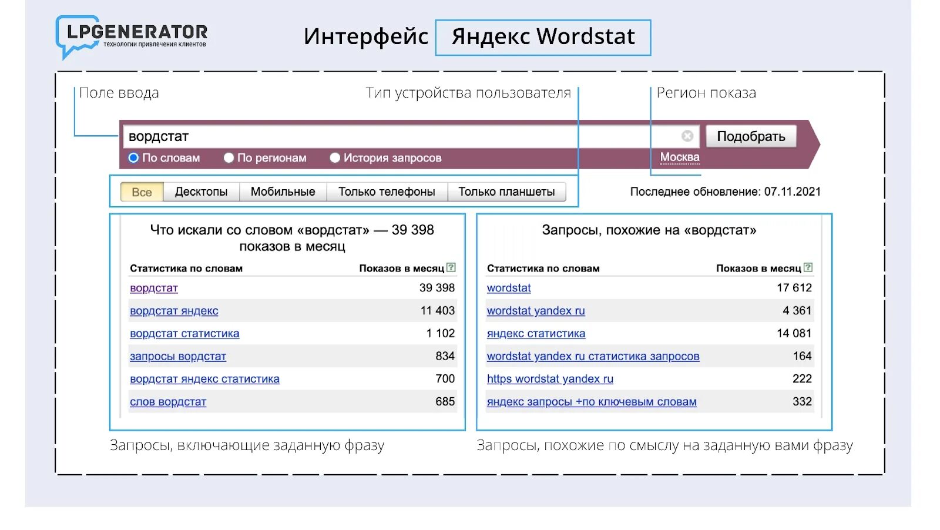Click the LPgenerator logo
Screen dimensions: 940x530
click(132, 36)
